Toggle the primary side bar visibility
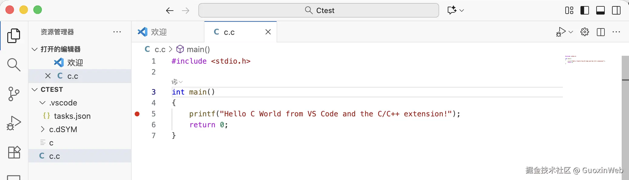 coord(584,10)
